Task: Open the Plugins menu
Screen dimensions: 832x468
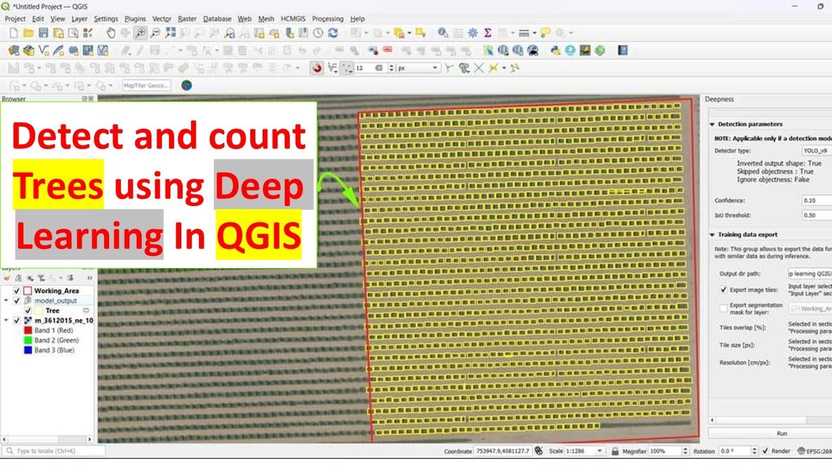Action: [x=135, y=19]
